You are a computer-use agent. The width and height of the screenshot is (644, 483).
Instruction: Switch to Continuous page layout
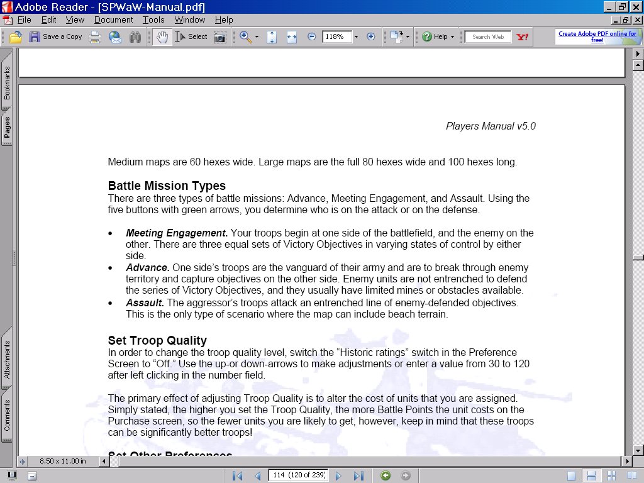[x=591, y=476]
